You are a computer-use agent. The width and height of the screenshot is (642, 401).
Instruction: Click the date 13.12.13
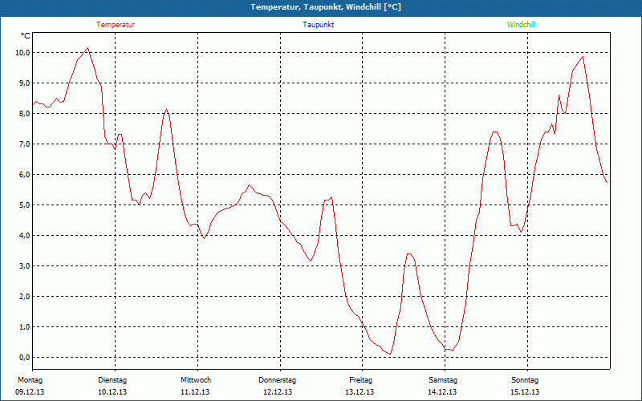360,392
